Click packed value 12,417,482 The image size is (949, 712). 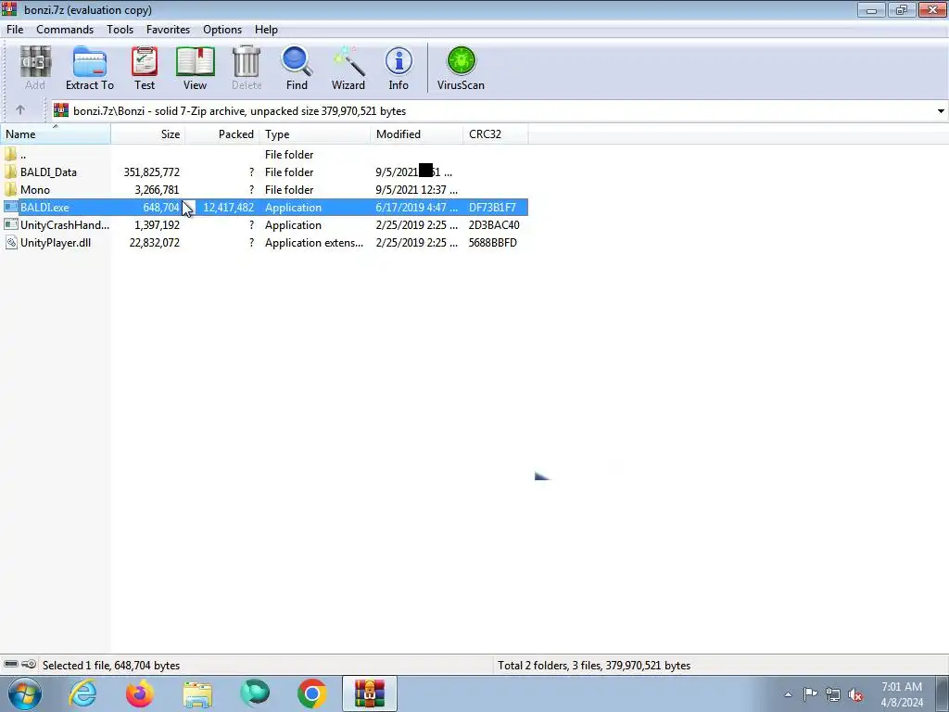(x=228, y=207)
